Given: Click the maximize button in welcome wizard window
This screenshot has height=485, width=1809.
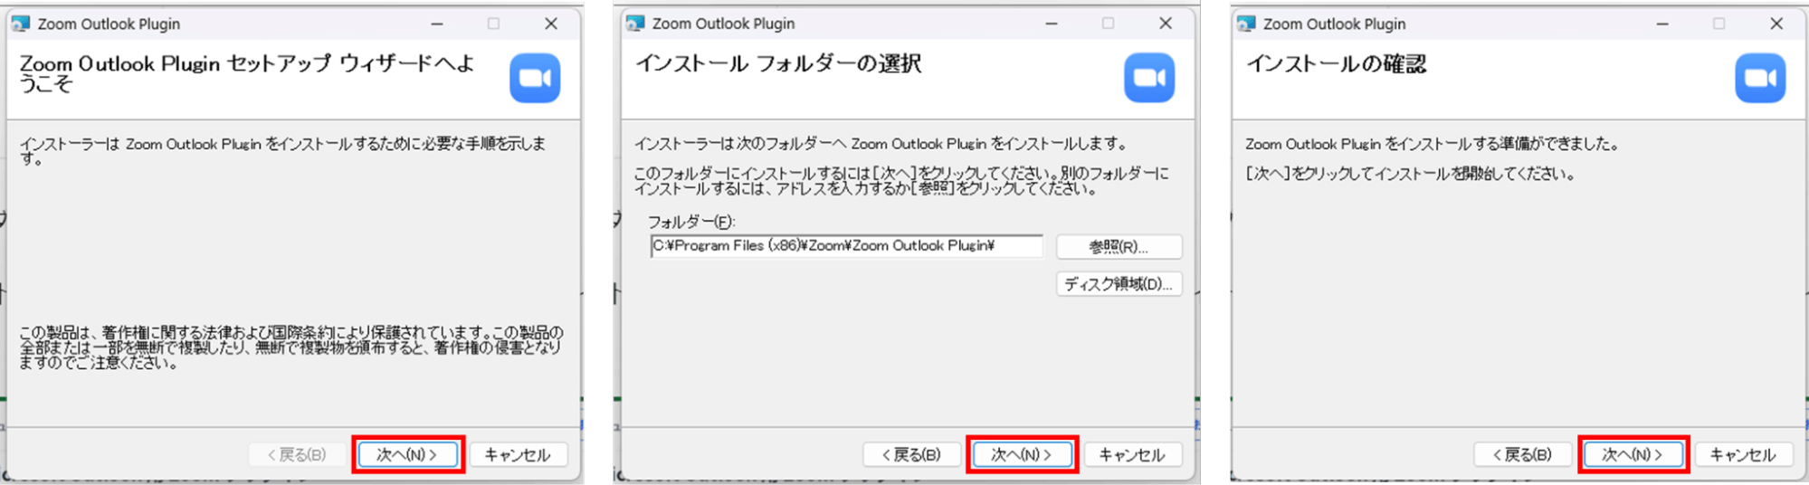Looking at the screenshot, I should point(493,24).
